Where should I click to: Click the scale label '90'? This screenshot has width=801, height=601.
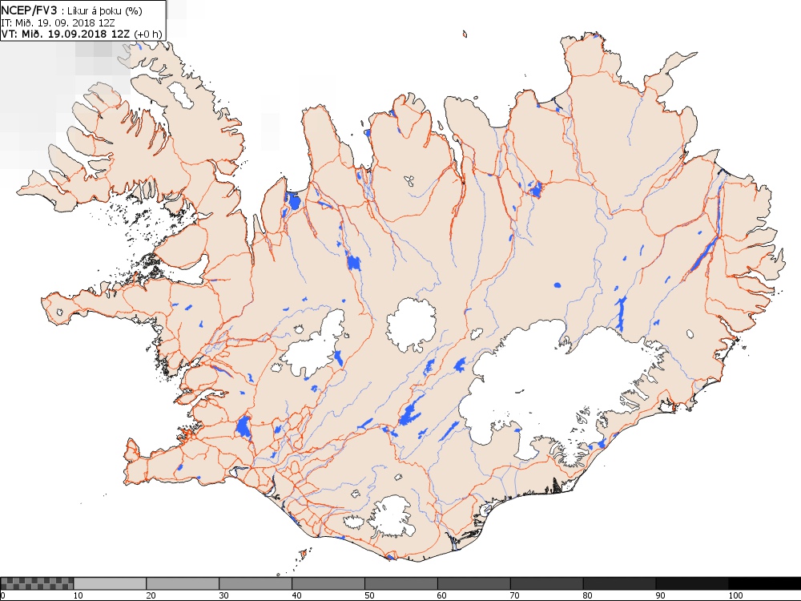tap(661, 595)
